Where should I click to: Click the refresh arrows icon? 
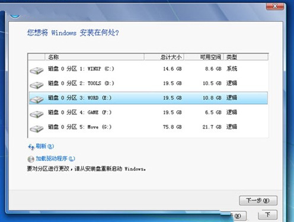[x=31, y=147]
